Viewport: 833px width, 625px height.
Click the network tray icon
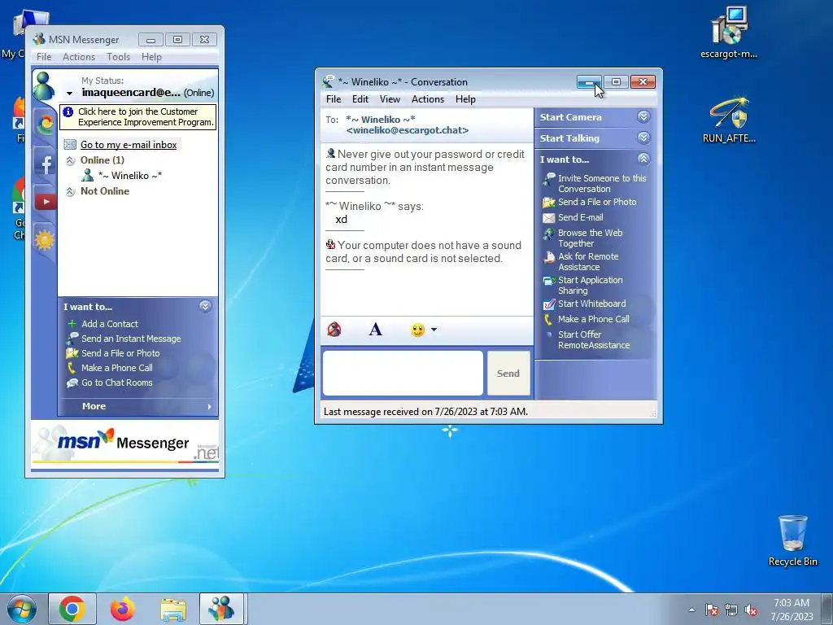tap(731, 610)
